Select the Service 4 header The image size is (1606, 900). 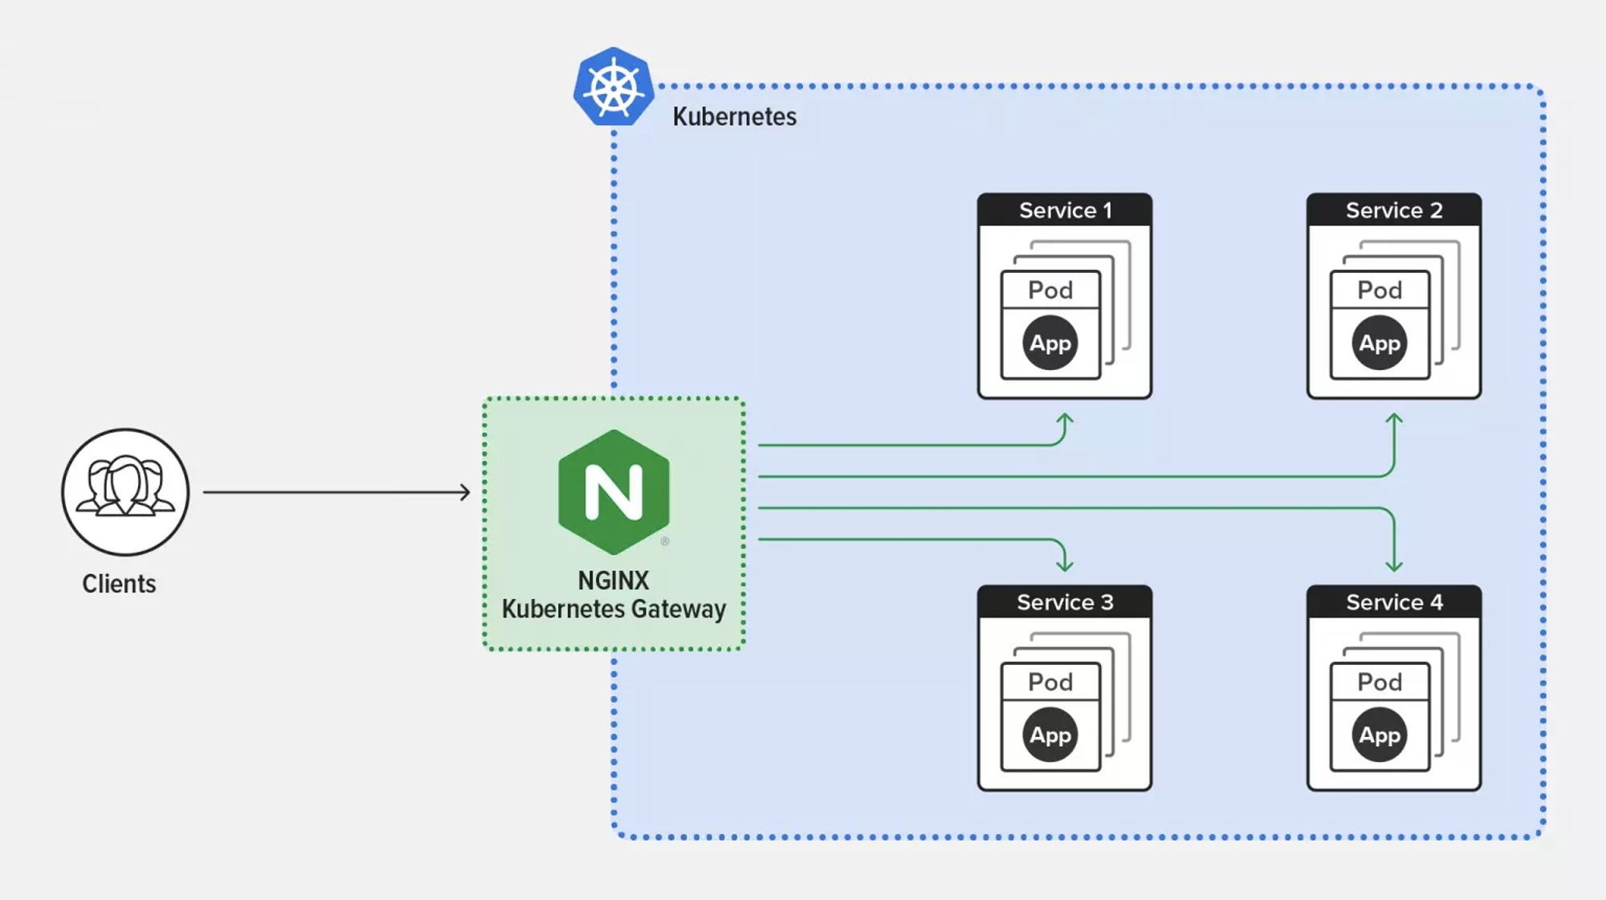[1394, 602]
